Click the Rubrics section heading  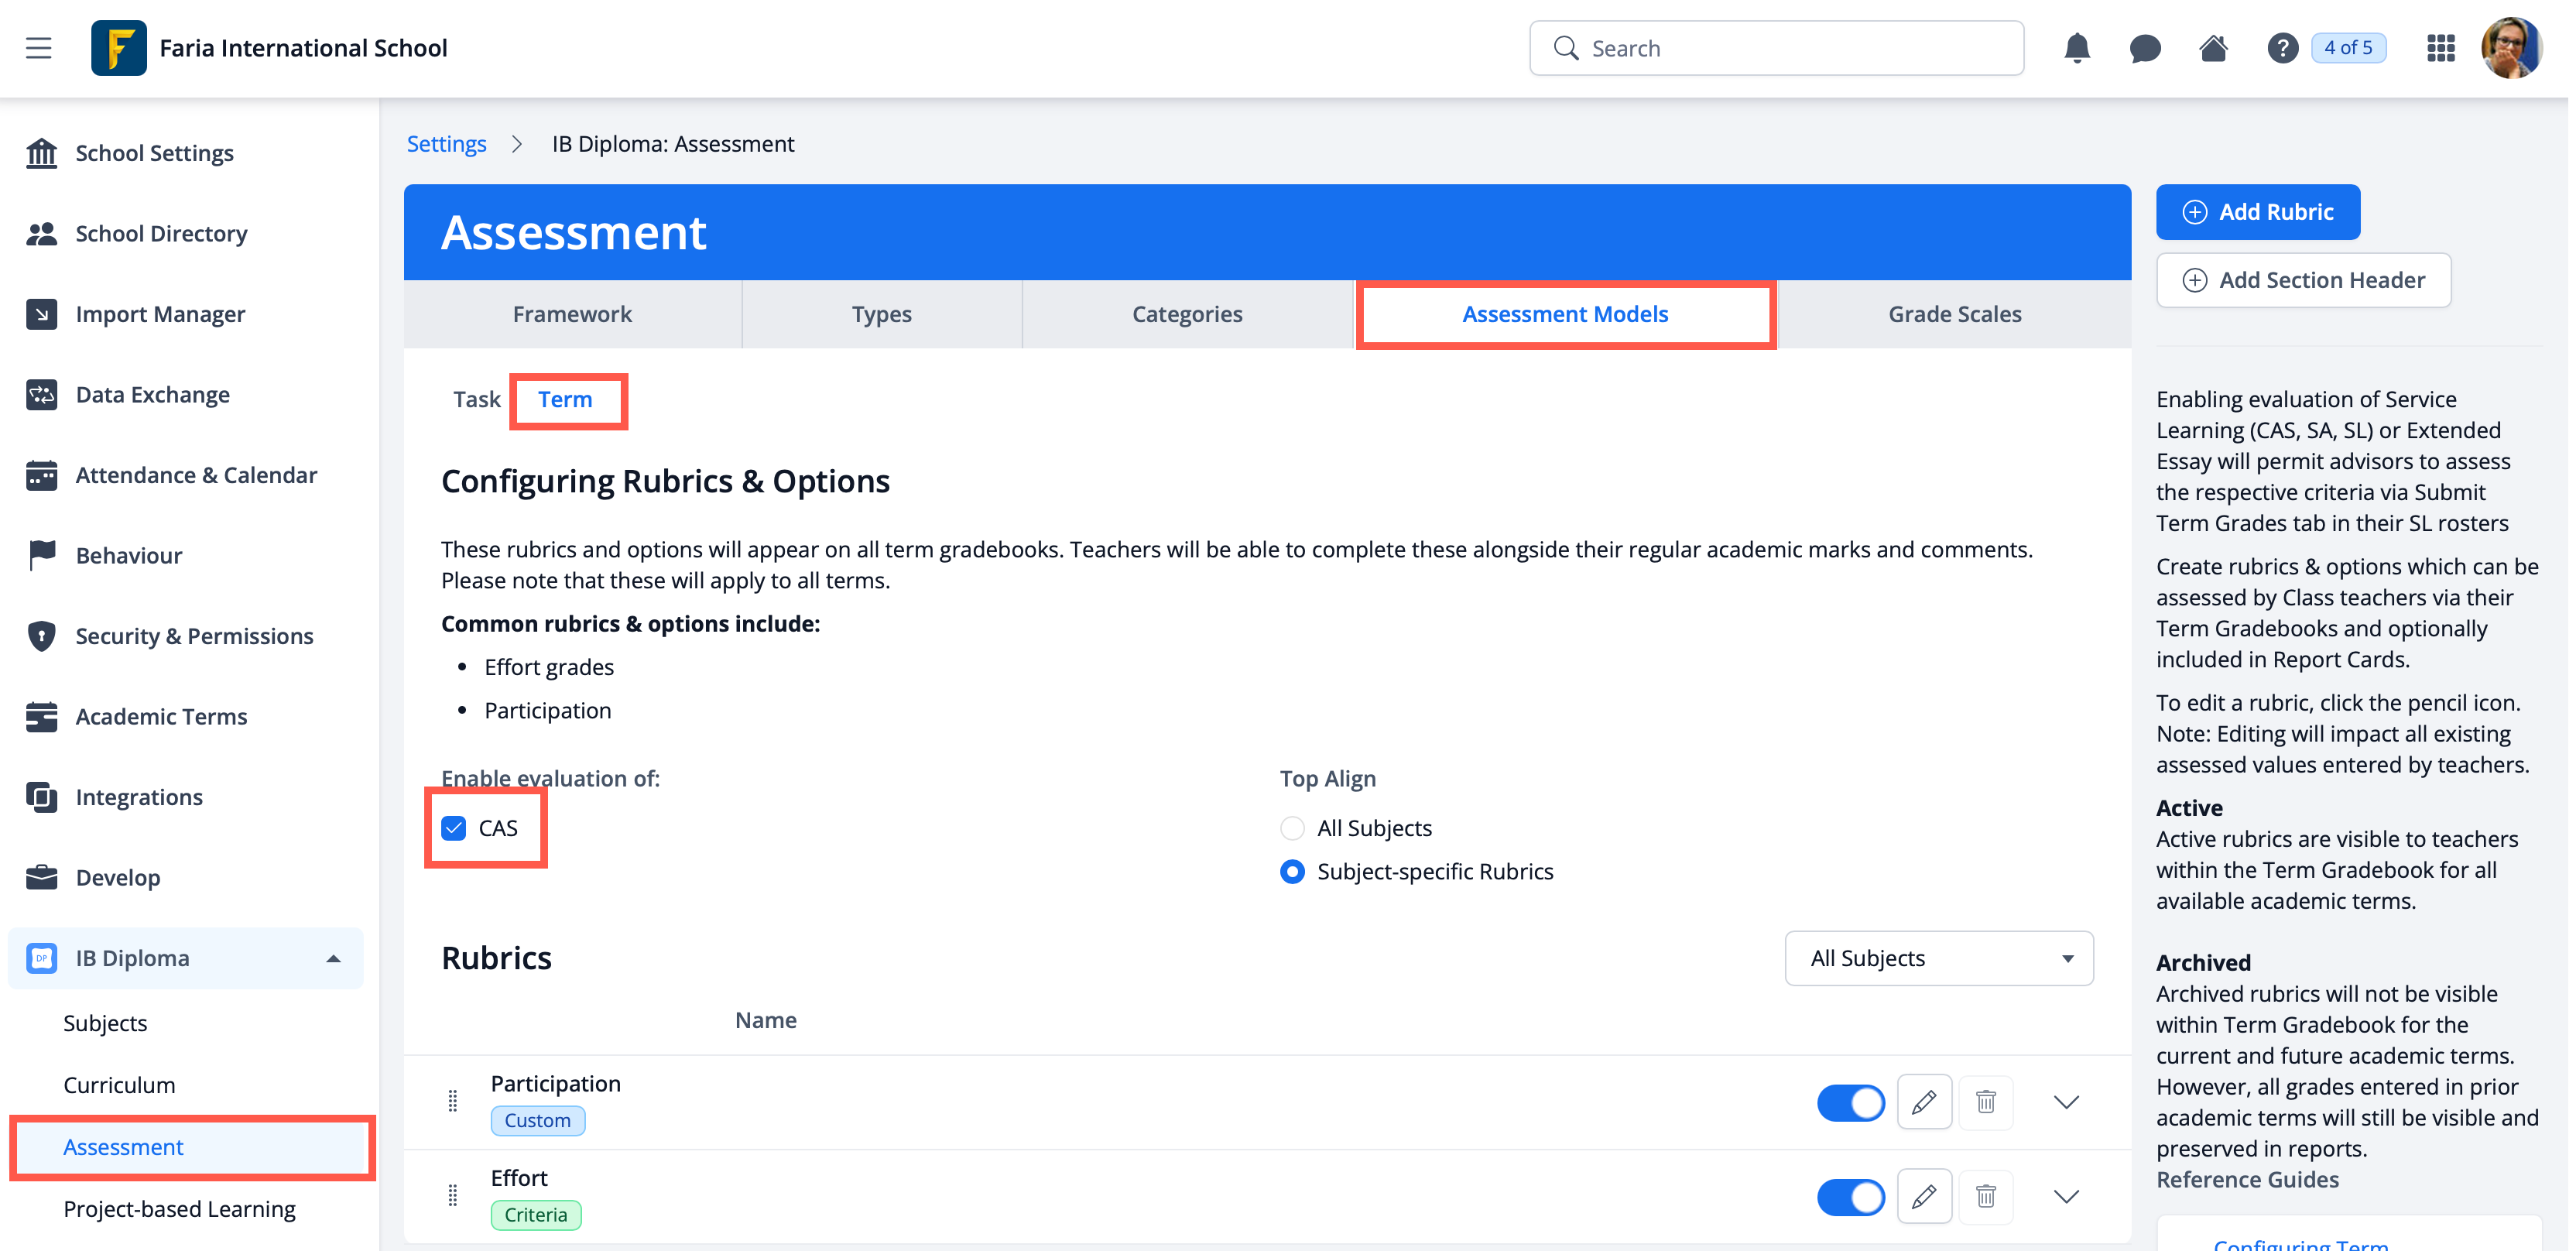click(496, 958)
